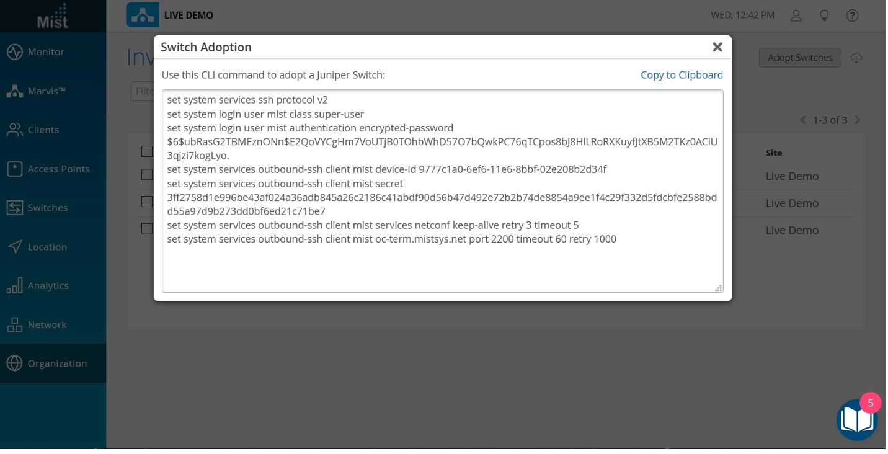Click the lightbulb feature updates icon
Screen dimensions: 888x454
pyautogui.click(x=824, y=16)
